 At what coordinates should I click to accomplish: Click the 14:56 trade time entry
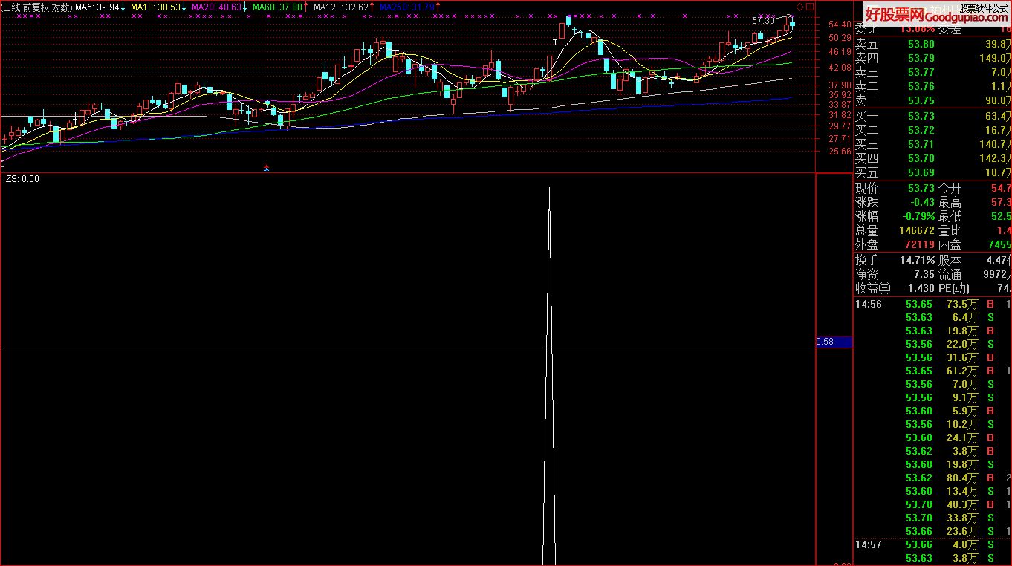point(869,304)
